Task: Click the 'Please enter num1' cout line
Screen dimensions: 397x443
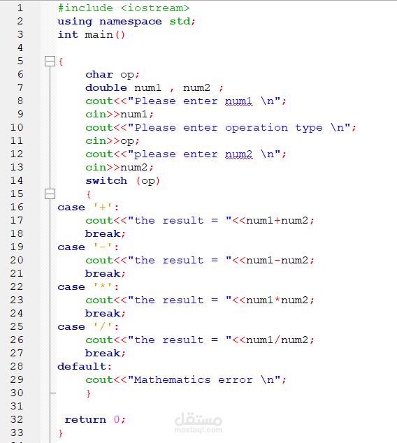Action: point(186,101)
